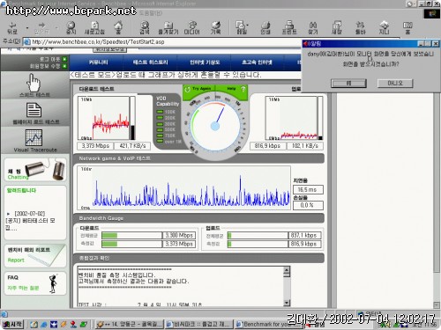Click the "16,5 ms" latency value

pyautogui.click(x=308, y=190)
